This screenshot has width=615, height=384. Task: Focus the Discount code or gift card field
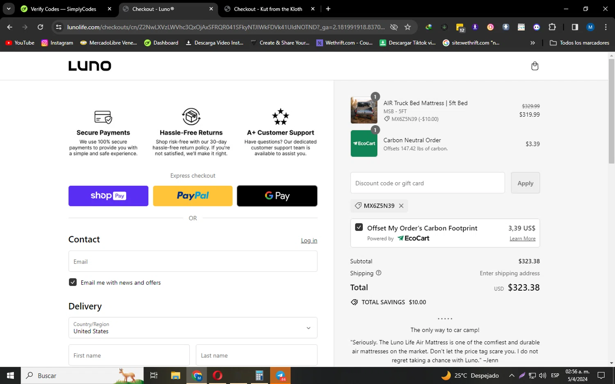[428, 183]
